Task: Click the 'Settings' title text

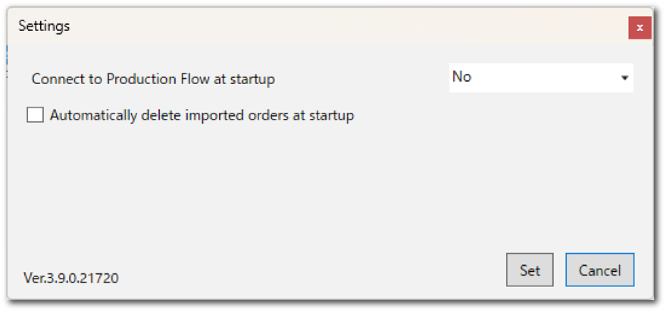Action: 44,27
